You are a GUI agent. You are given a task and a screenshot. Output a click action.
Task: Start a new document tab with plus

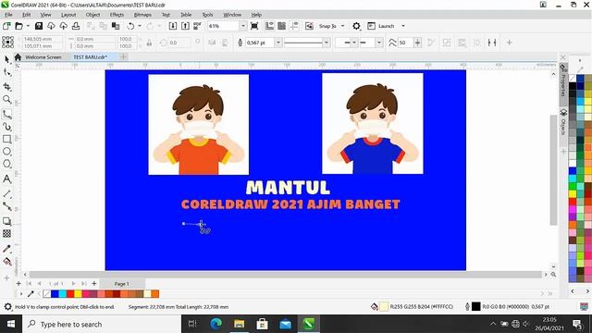[x=123, y=57]
